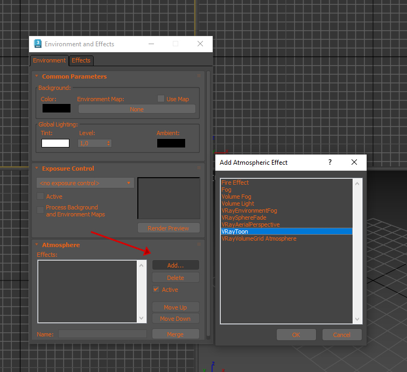Click the Effects list scroll up arrow

click(142, 265)
